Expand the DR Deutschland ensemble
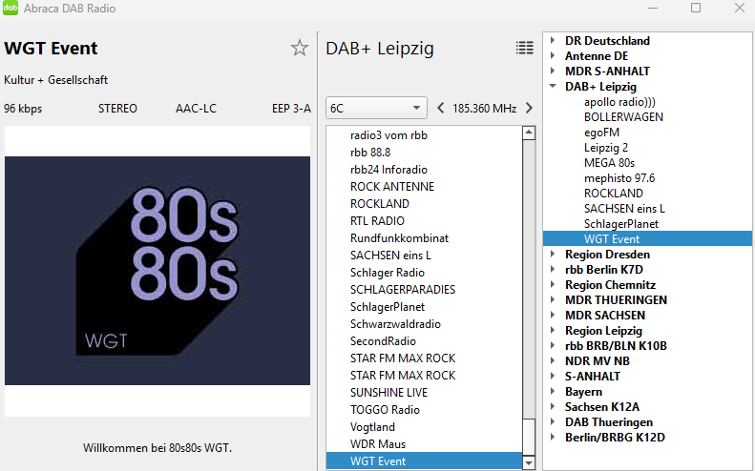This screenshot has height=471, width=755. click(553, 41)
